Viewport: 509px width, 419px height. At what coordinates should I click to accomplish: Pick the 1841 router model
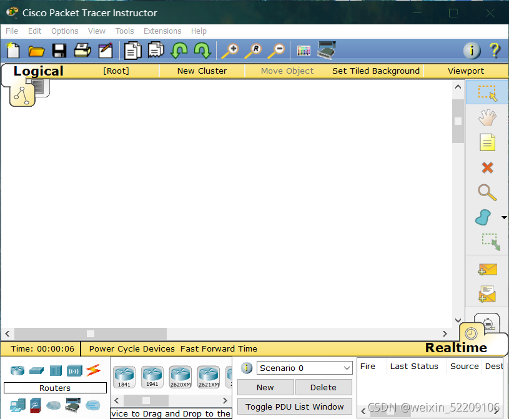pos(124,377)
